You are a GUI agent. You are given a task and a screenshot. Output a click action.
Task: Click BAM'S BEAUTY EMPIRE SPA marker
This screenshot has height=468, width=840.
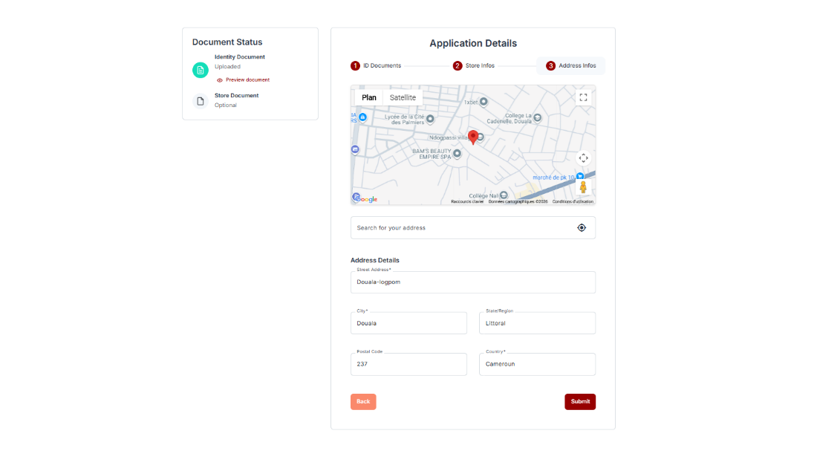457,154
